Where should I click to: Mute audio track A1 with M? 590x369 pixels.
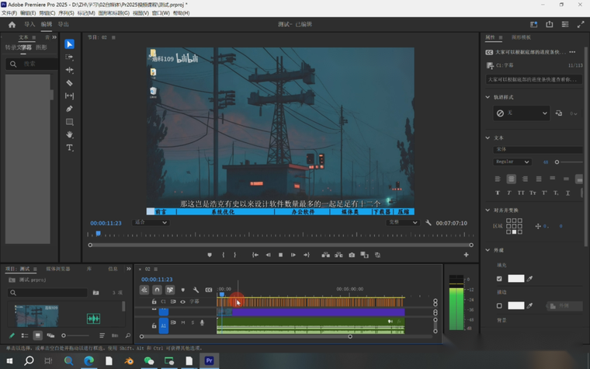pyautogui.click(x=183, y=322)
